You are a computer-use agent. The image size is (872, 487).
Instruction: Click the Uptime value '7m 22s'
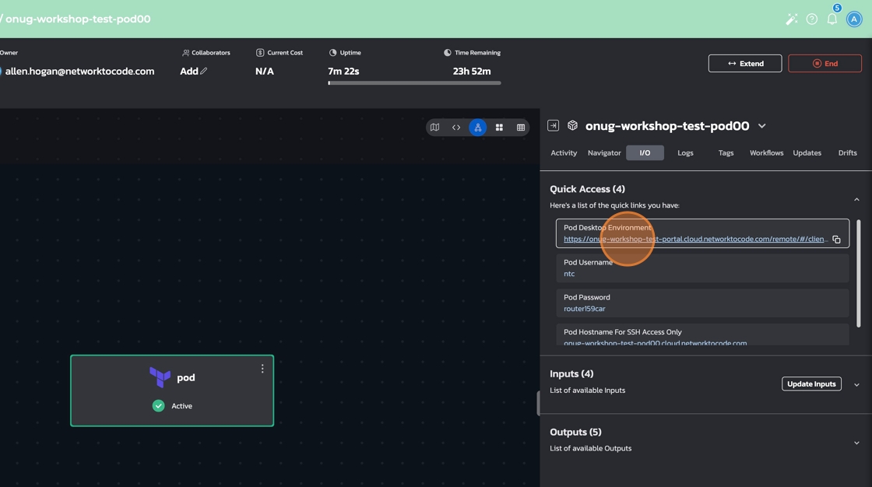point(343,71)
